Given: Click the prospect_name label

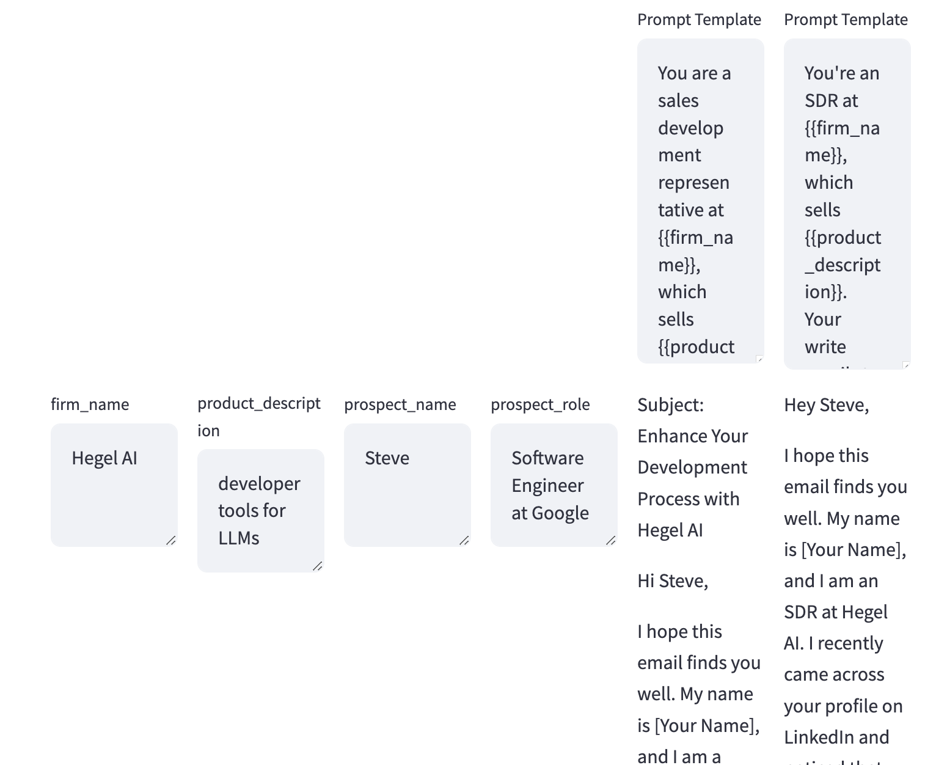Looking at the screenshot, I should tap(400, 404).
